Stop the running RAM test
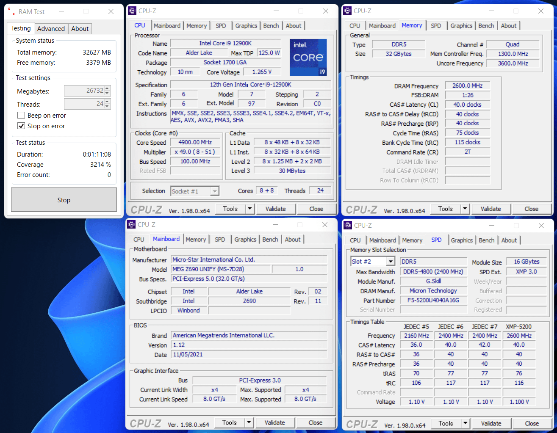The width and height of the screenshot is (557, 433). click(x=64, y=200)
